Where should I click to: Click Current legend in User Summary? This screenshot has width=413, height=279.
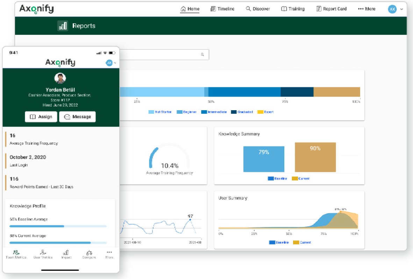pyautogui.click(x=302, y=242)
